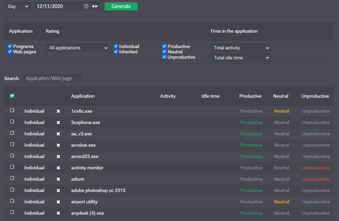The image size is (339, 221).
Task: Click the X icon beside airport utility
Action: click(x=59, y=202)
